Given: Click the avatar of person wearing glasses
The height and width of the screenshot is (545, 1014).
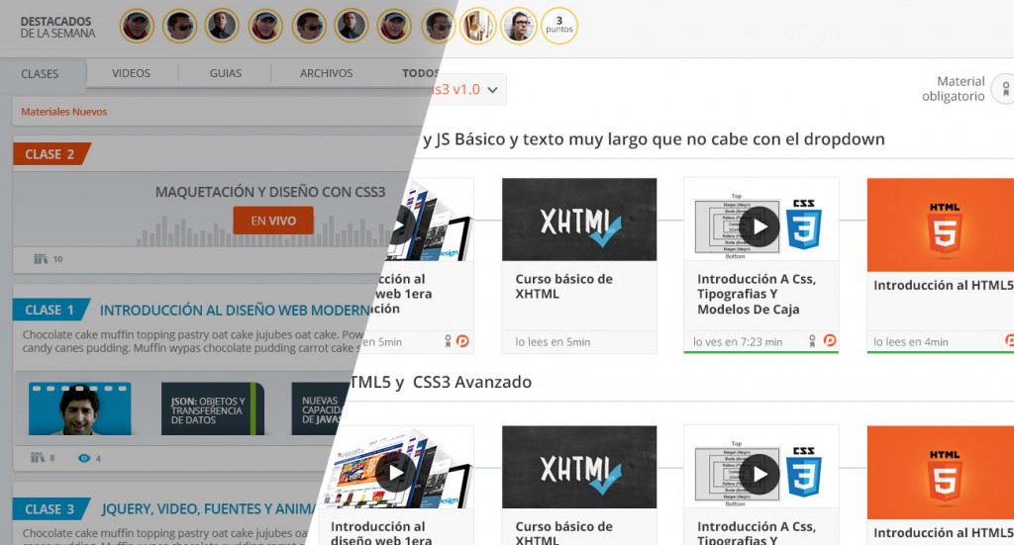Looking at the screenshot, I should tap(519, 26).
